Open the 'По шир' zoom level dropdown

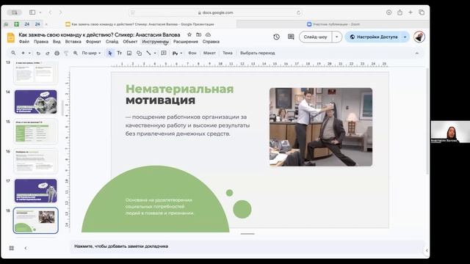91,53
